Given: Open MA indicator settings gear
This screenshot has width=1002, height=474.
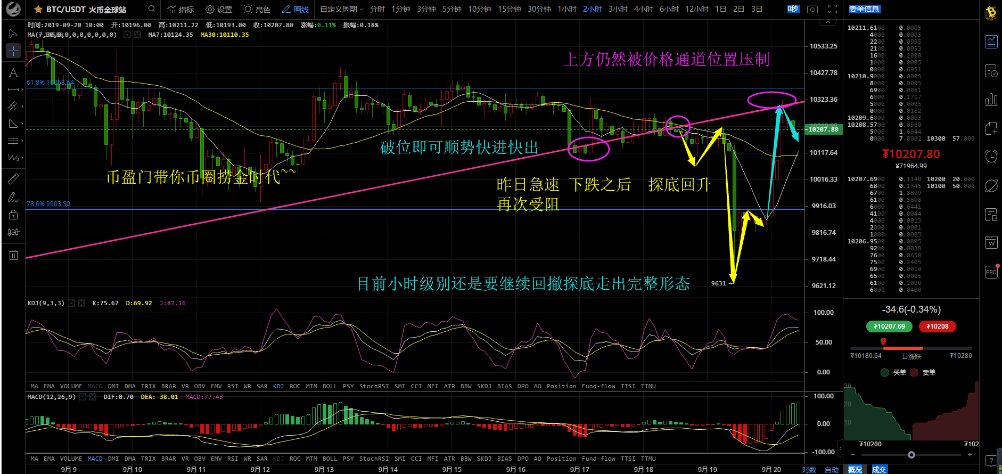Looking at the screenshot, I should (x=127, y=35).
